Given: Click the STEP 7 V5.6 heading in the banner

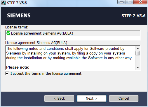Looking at the screenshot, I should (x=133, y=16).
